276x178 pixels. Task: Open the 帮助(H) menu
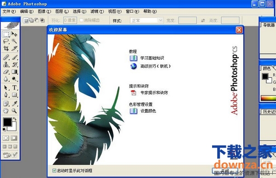(x=150, y=11)
